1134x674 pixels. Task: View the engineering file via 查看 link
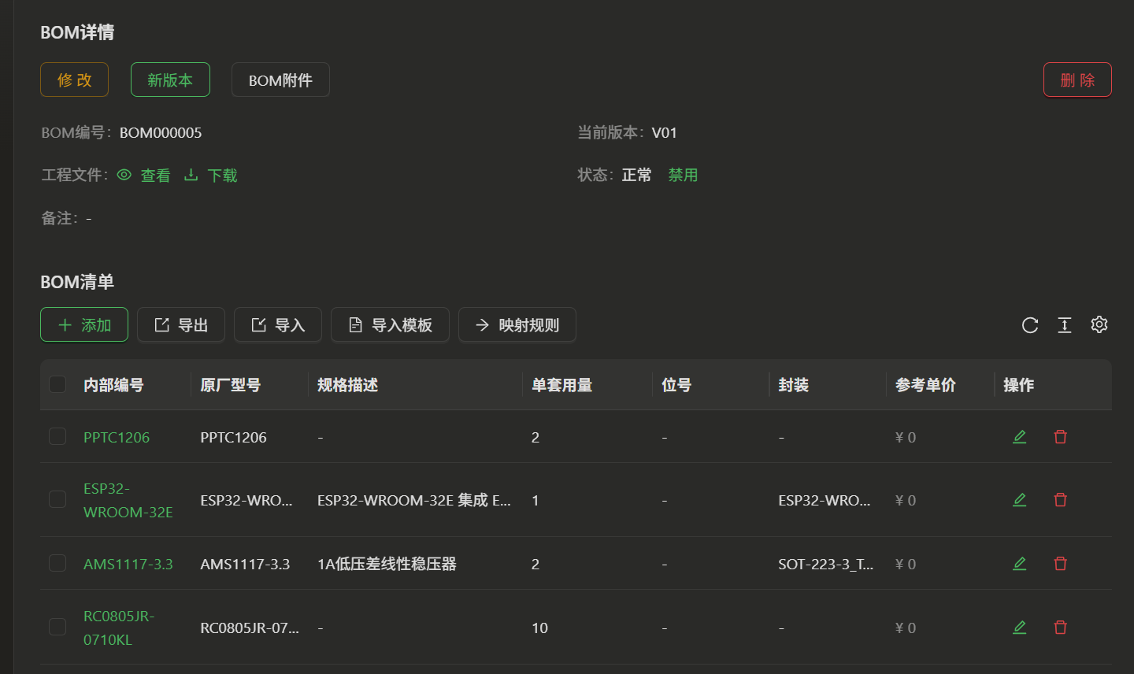154,176
